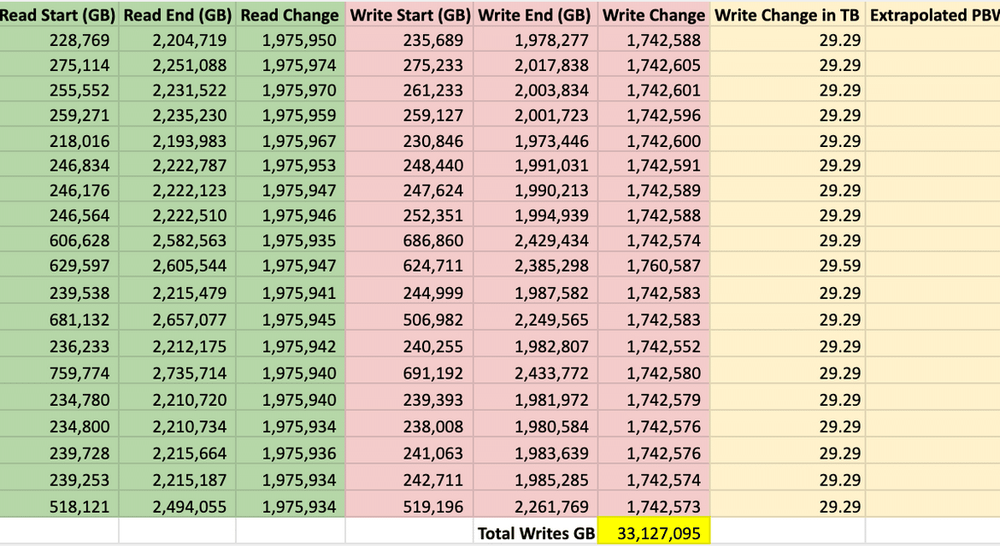Click the Read Change header cell

[291, 14]
